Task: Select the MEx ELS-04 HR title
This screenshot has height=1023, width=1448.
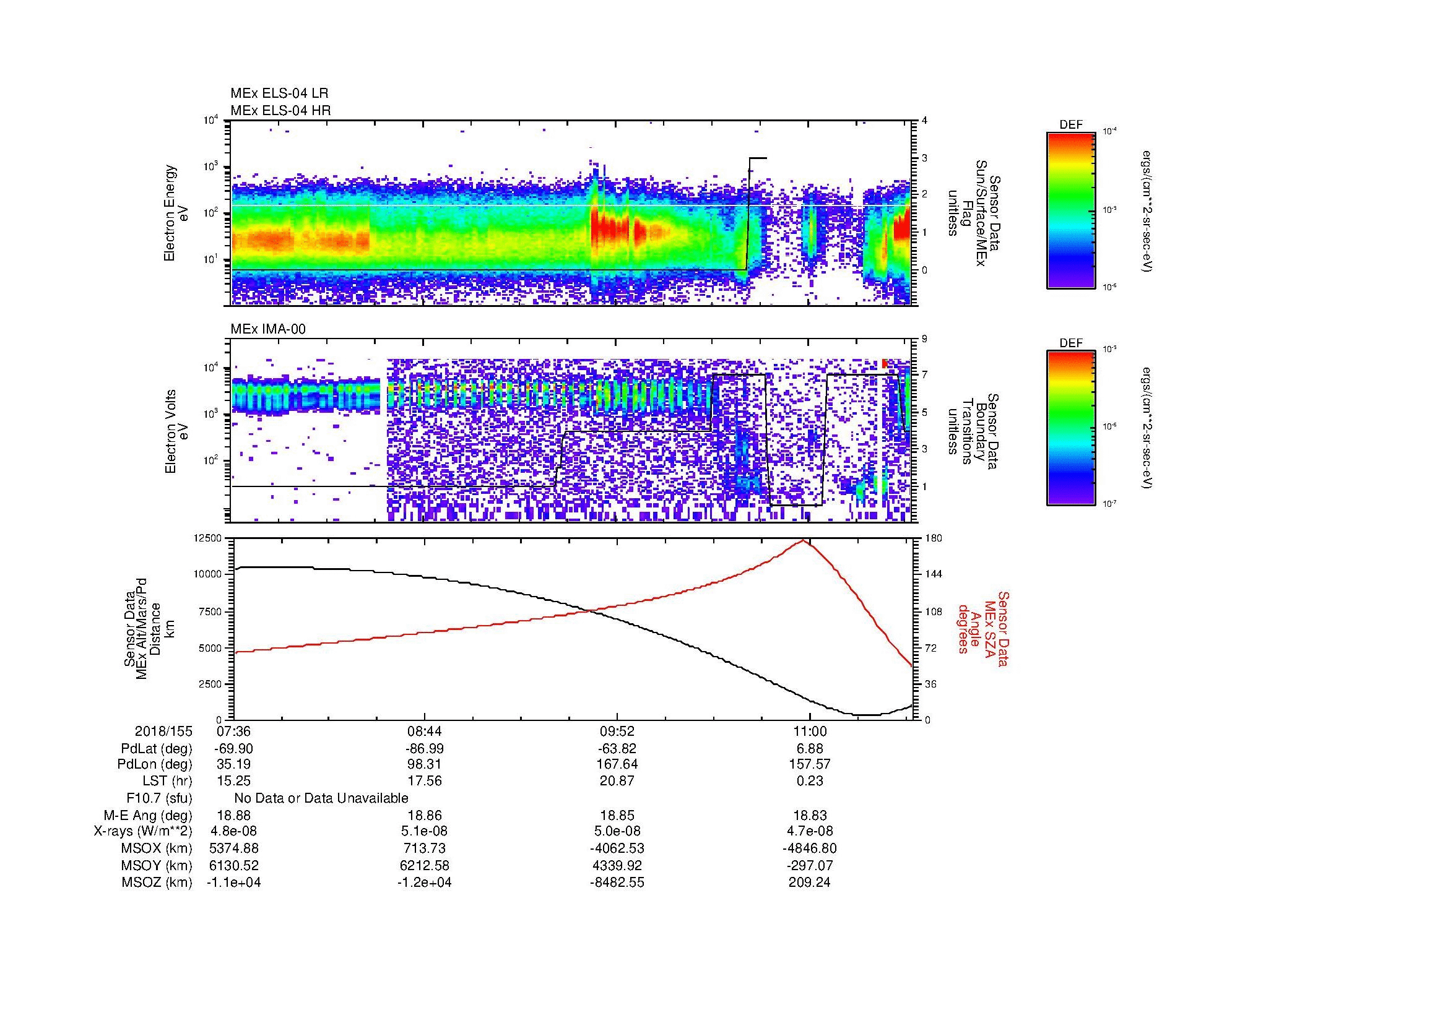Action: tap(280, 110)
